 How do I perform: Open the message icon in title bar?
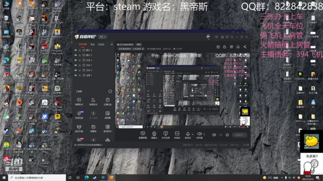tap(216, 37)
